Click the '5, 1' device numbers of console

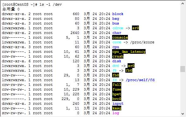73,37
